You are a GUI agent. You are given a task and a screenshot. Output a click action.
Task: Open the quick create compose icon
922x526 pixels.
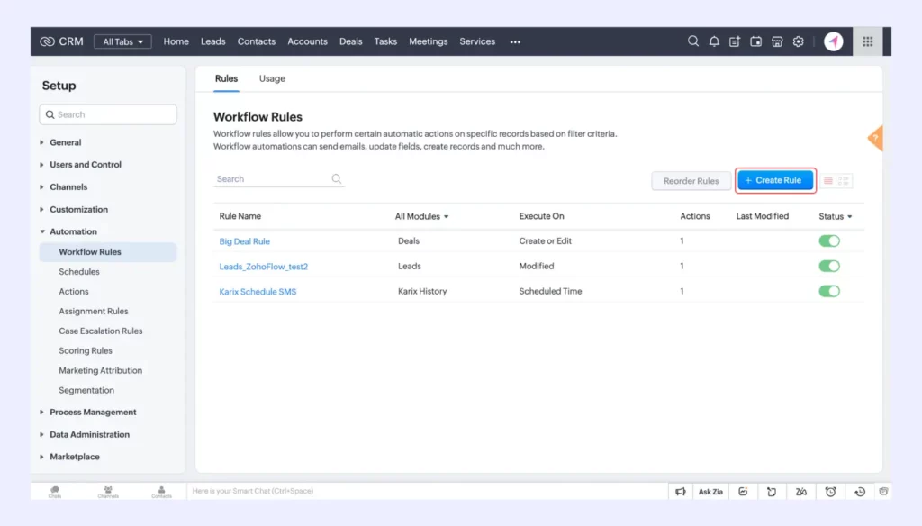coord(735,41)
